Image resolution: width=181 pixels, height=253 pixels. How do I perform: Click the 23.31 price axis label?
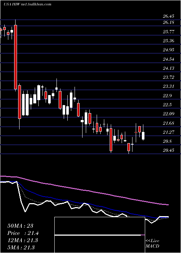tap(168, 86)
